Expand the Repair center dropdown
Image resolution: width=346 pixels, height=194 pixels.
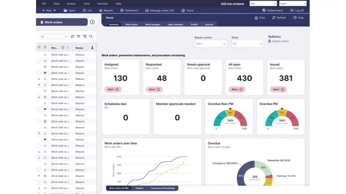click(211, 44)
